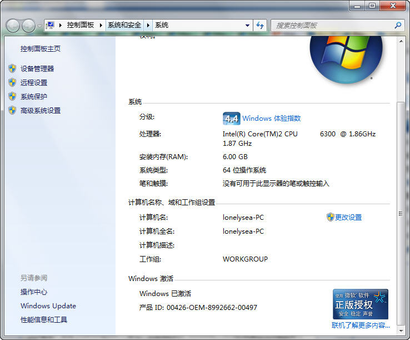410x340 pixels.
Task: Open 性能信息和工具 link
Action: pos(44,319)
